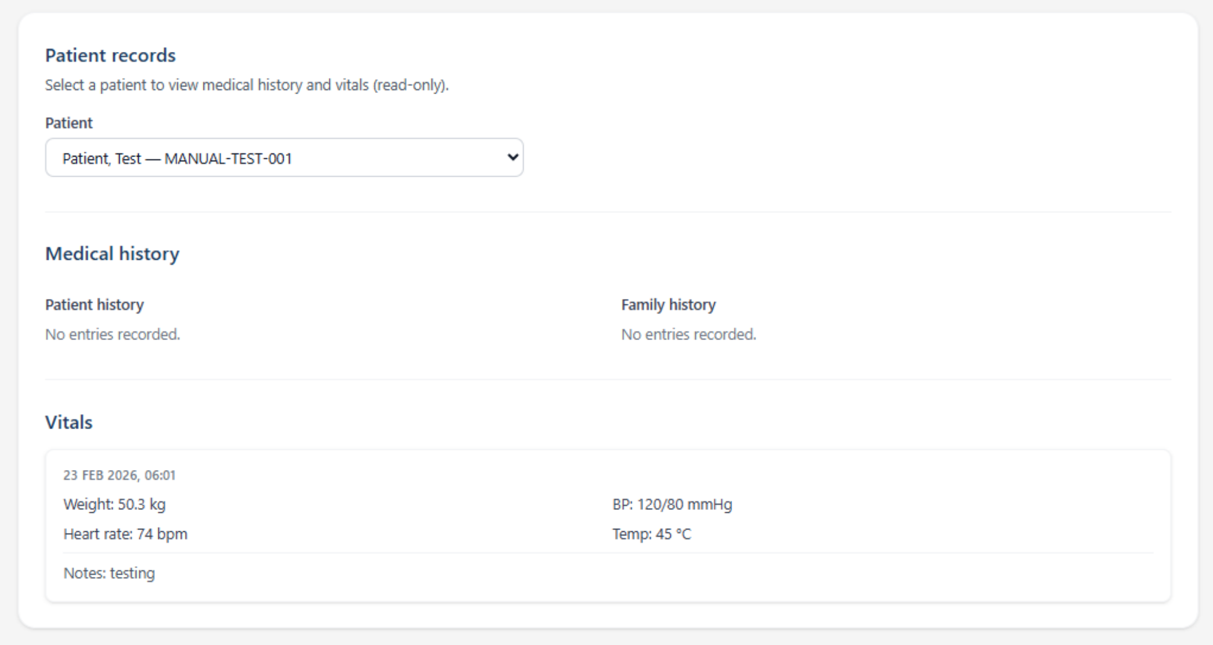Click the Heart rate 74 bpm reading
The width and height of the screenshot is (1213, 645).
[125, 534]
